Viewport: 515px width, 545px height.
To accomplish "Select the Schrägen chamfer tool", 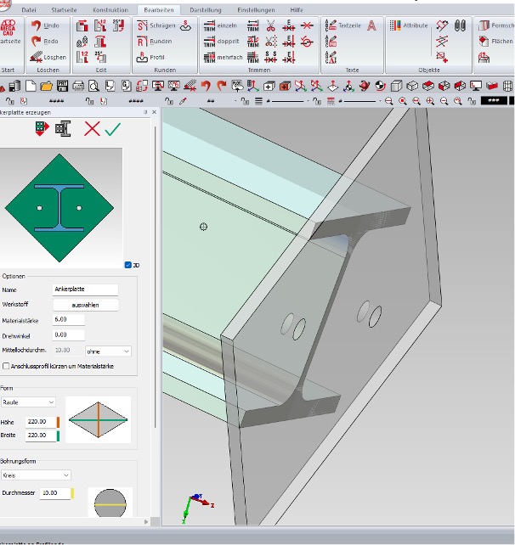I will 155,25.
